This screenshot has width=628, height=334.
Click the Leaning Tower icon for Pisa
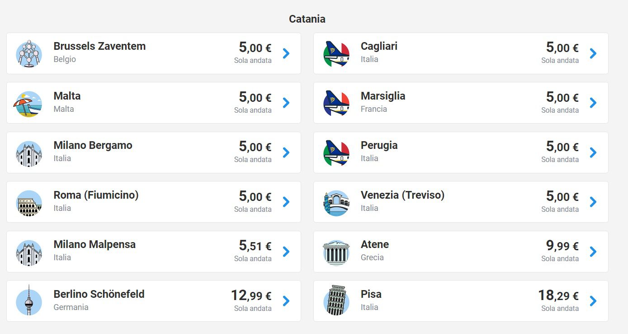coord(335,301)
